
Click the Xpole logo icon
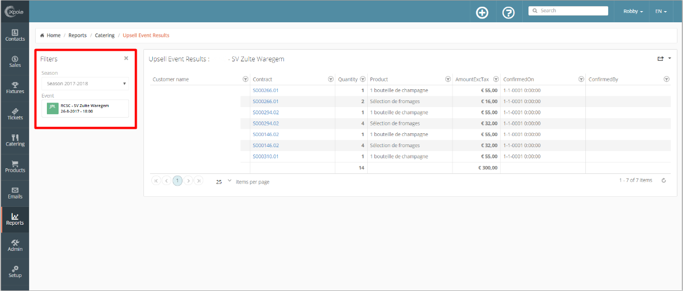(x=15, y=12)
